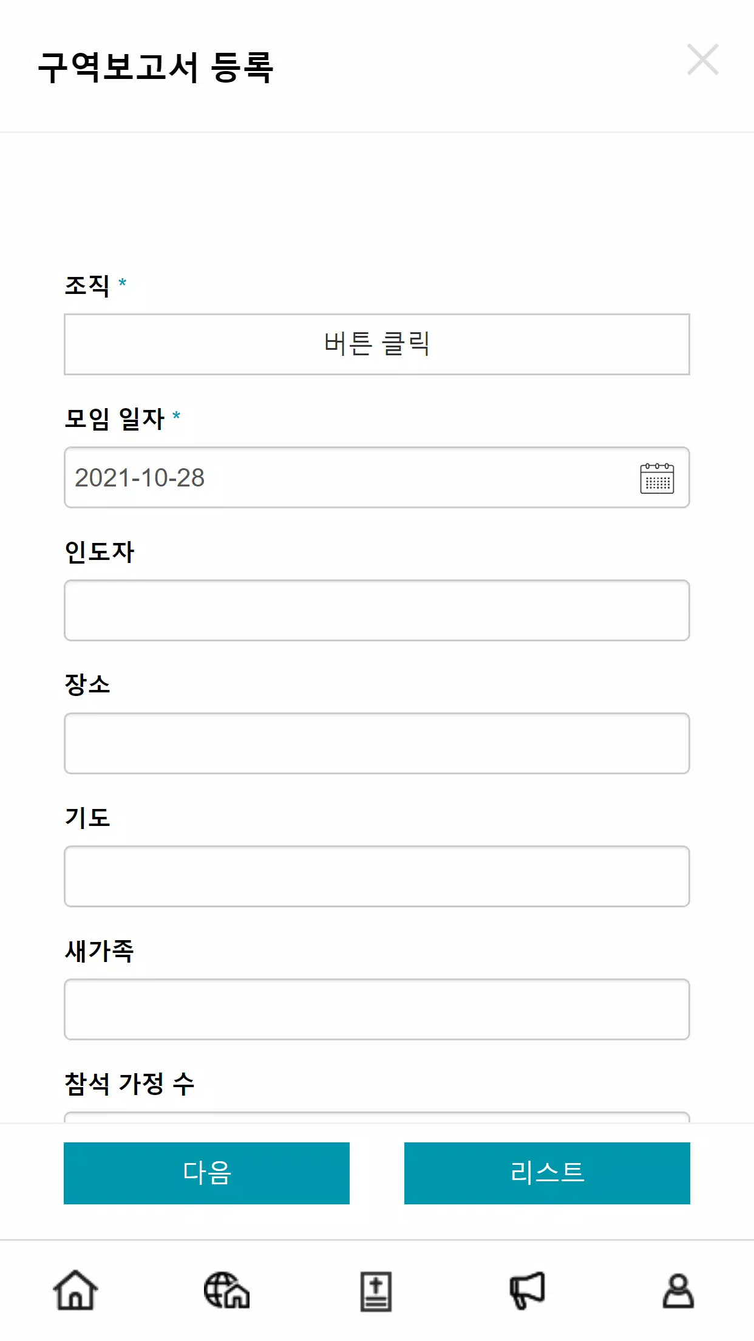Viewport: 754px width, 1341px height.
Task: Close the 구역보고서 등록 form
Action: (703, 60)
